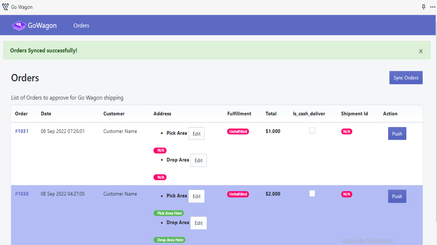Click the green Pick Area Here badge
437x245 pixels.
pyautogui.click(x=169, y=213)
